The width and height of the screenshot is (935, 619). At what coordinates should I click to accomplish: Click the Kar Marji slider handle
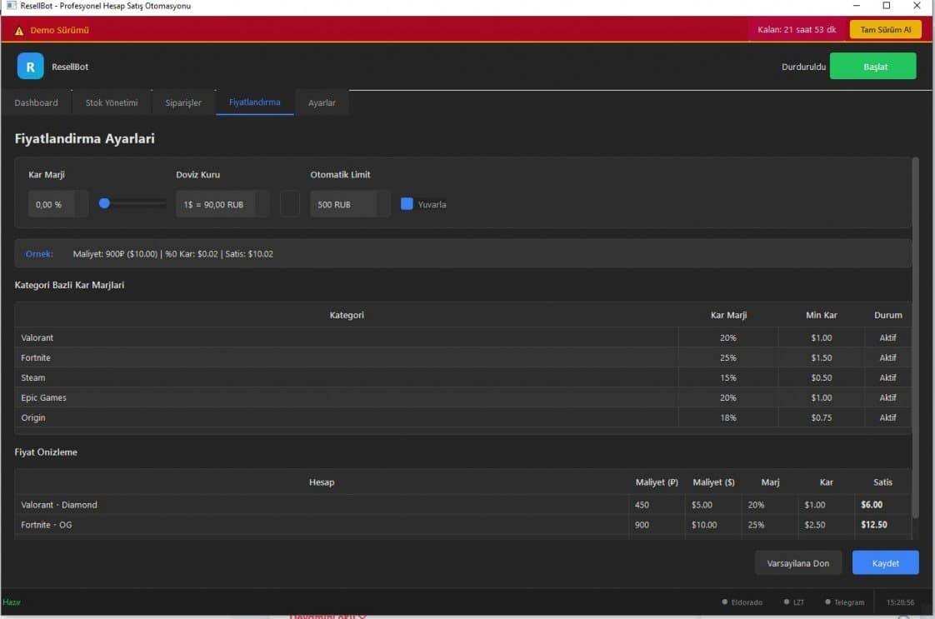[x=104, y=203]
